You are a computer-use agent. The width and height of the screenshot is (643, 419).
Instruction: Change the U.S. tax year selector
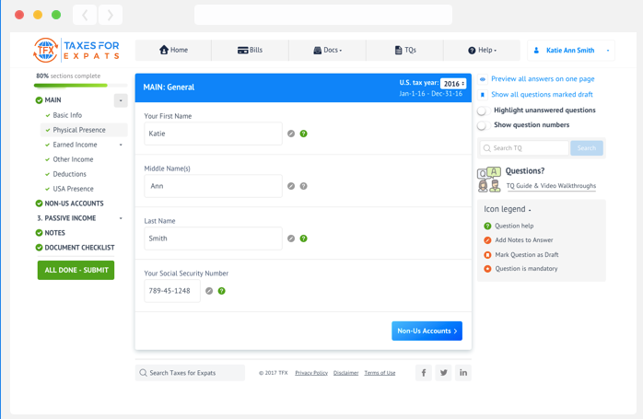click(453, 84)
